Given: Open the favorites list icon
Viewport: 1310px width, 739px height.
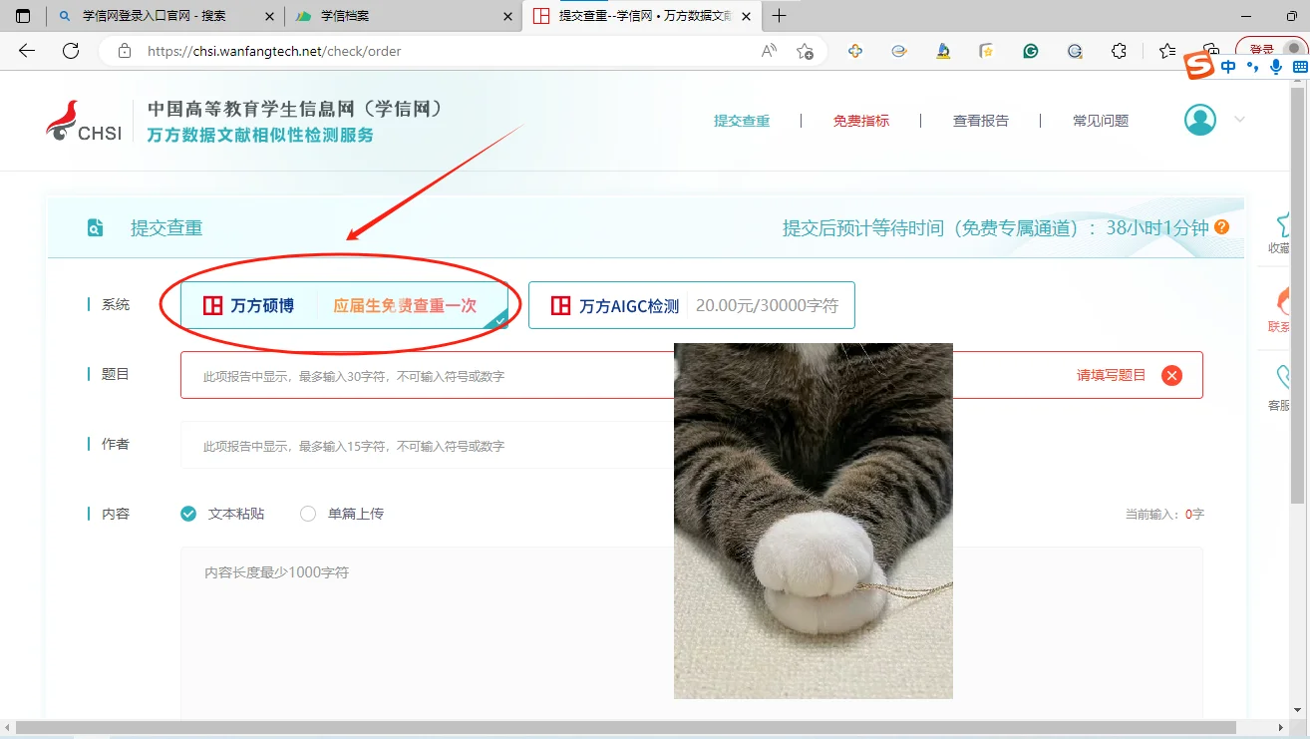Looking at the screenshot, I should (x=1168, y=51).
